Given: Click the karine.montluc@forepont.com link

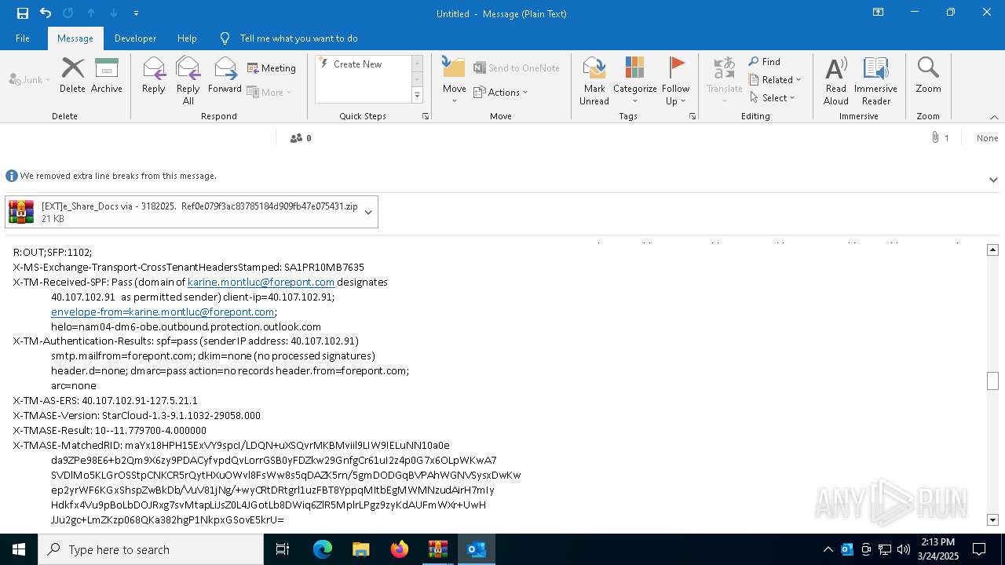Looking at the screenshot, I should (261, 282).
